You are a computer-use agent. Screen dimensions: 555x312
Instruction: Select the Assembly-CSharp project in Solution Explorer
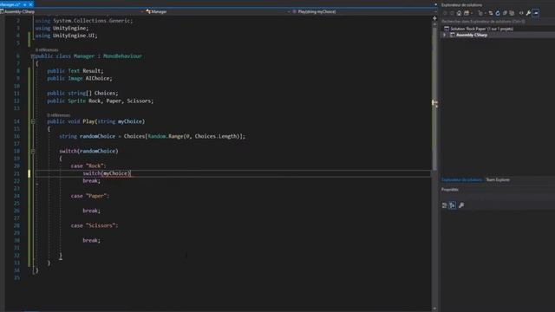click(472, 35)
